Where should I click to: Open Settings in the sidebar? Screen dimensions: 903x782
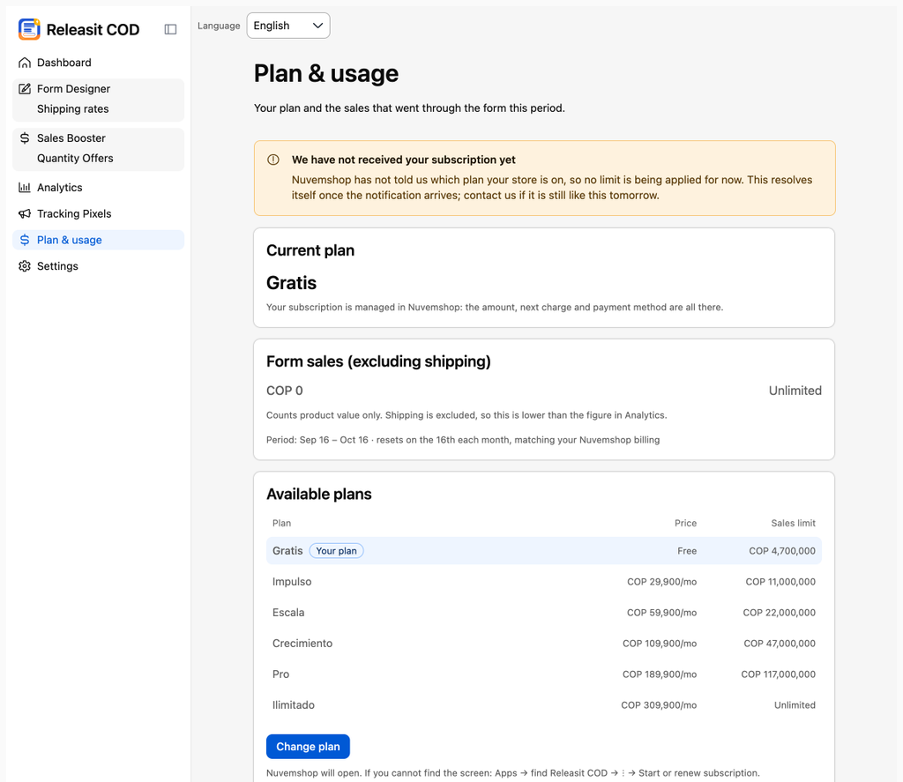coord(98,266)
